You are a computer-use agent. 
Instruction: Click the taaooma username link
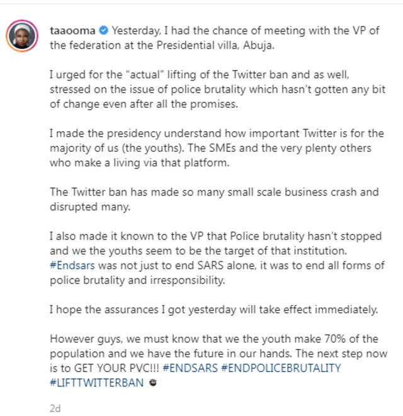point(71,30)
